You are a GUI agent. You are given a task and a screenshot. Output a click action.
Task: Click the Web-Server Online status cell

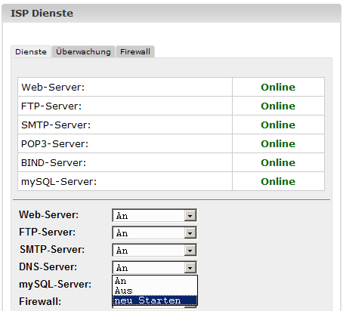click(x=278, y=87)
